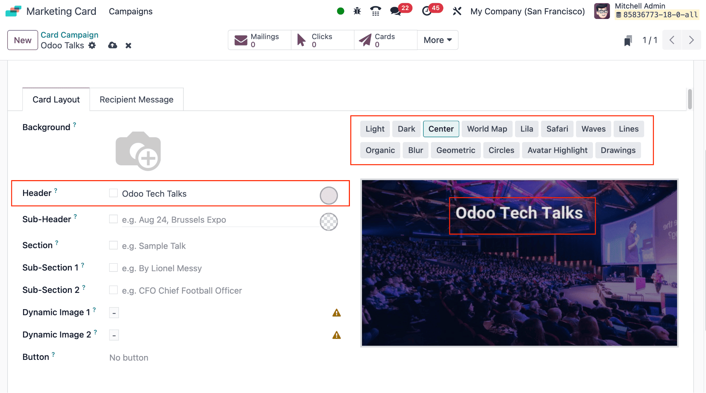This screenshot has height=393, width=706.
Task: Go to next record arrow
Action: click(x=691, y=40)
